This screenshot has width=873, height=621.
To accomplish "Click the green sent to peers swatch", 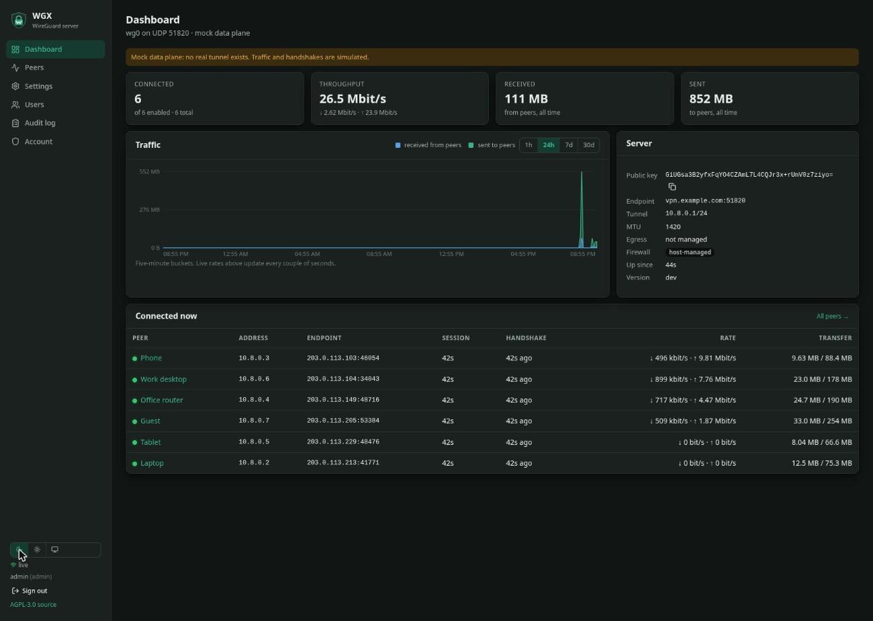I will (x=471, y=145).
